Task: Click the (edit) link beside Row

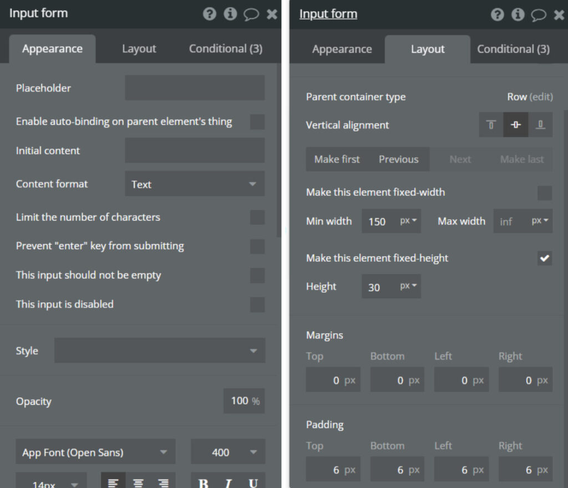Action: (541, 97)
